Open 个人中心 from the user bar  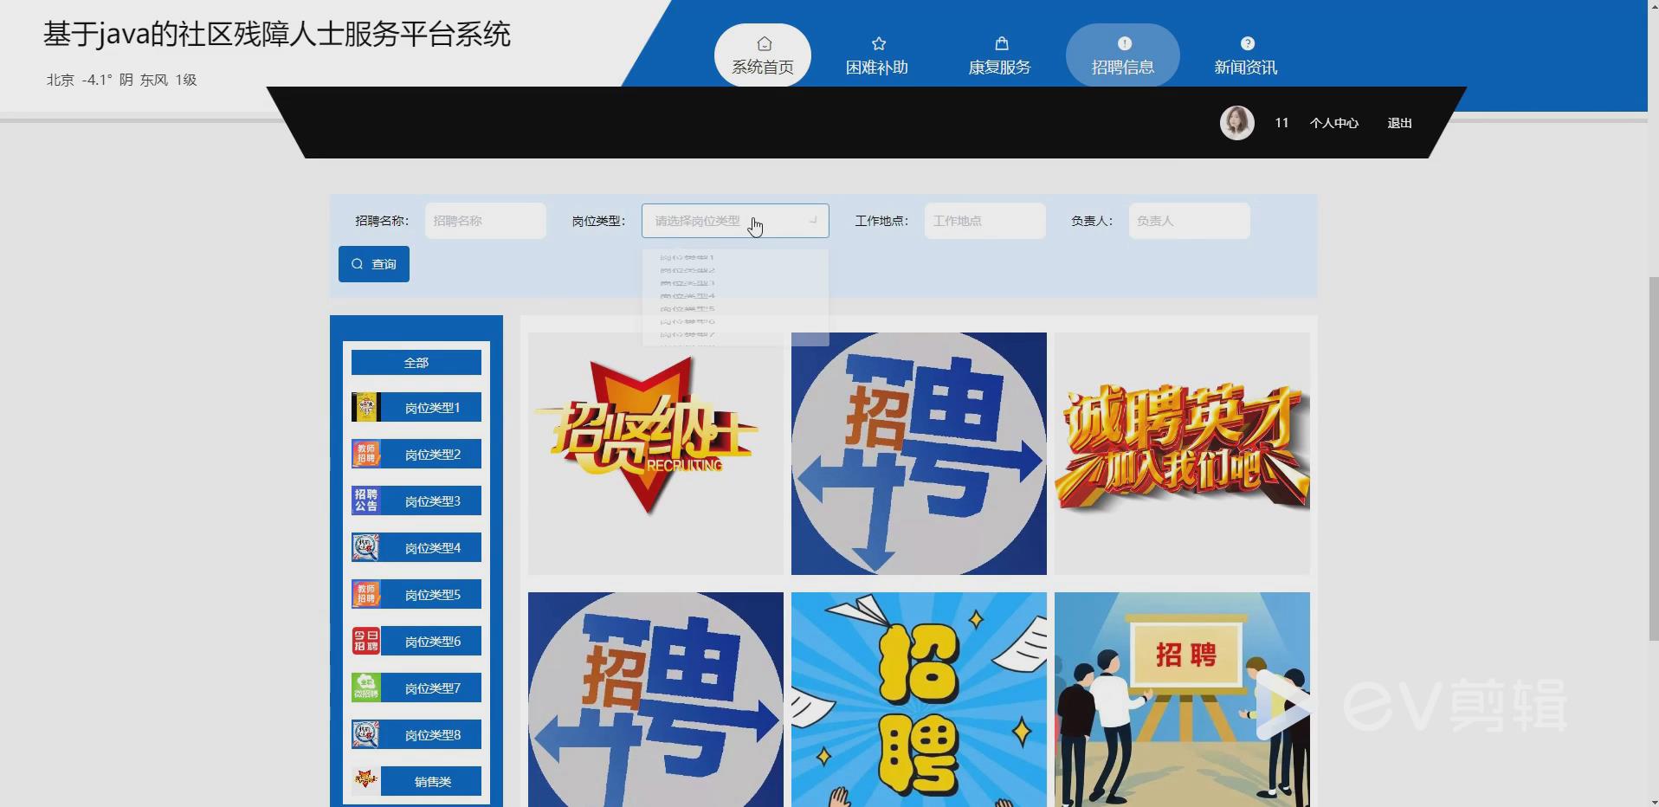coord(1334,122)
